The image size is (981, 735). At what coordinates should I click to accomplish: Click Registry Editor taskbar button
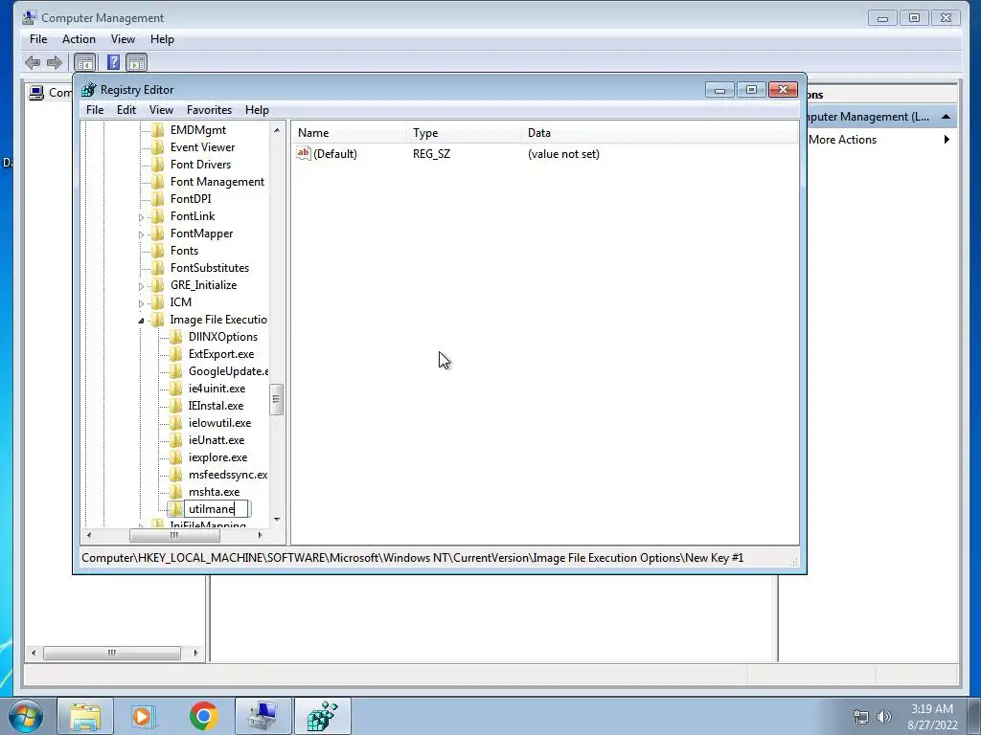pos(323,716)
